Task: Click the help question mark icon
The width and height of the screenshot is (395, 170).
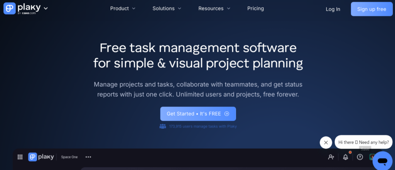Action: point(360,157)
